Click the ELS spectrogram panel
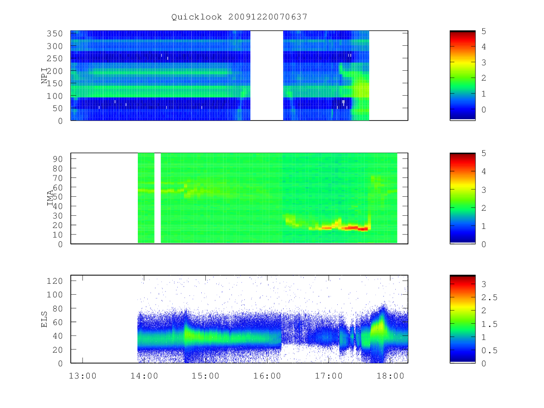Viewport: 544px width, 408px height. (x=239, y=319)
